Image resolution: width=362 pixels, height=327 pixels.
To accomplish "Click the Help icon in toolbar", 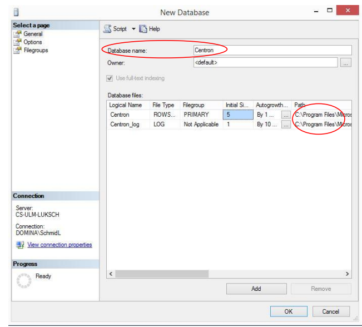I will 143,29.
